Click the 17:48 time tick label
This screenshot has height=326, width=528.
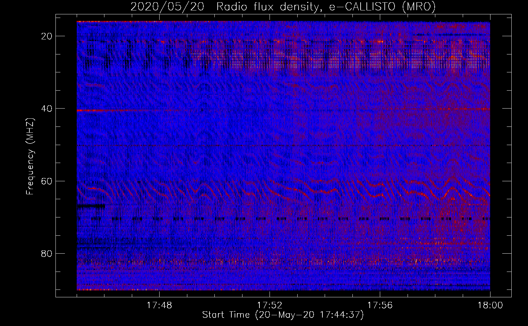(159, 305)
